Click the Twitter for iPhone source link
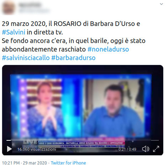This screenshot has height=167, width=165. point(68,163)
